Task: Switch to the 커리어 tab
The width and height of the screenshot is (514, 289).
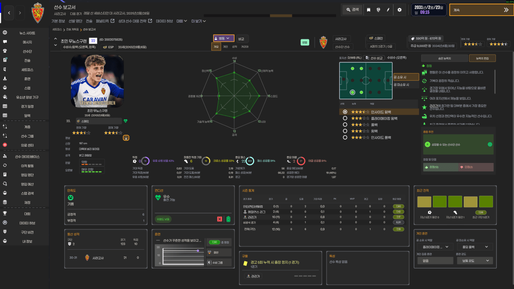Action: tap(245, 47)
